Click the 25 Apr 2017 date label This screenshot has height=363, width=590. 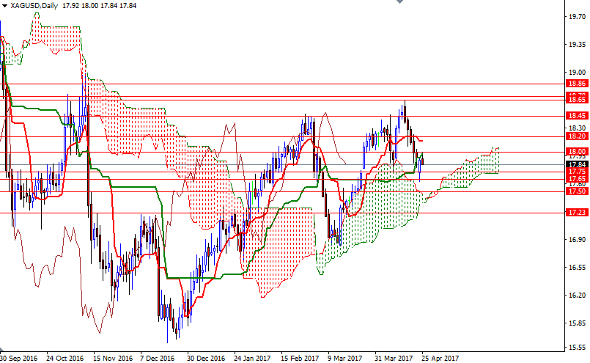point(440,358)
